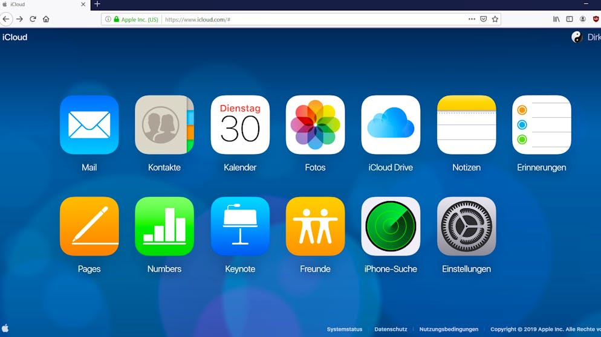Click the Apple logo in the footer

coord(5,328)
